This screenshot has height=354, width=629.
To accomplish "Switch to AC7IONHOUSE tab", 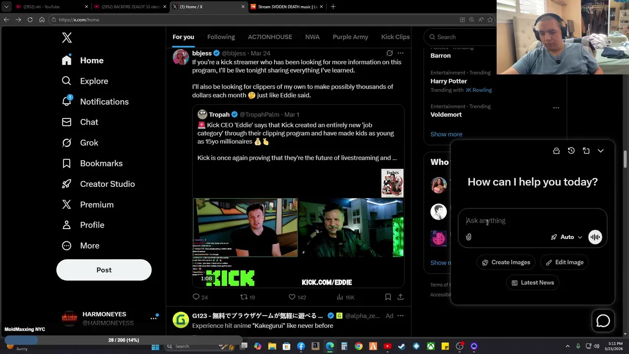I will (270, 37).
